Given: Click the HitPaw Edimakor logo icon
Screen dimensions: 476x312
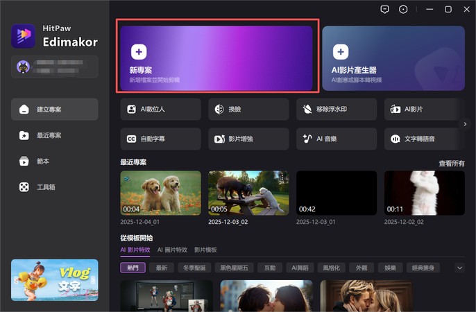Looking at the screenshot, I should point(24,36).
